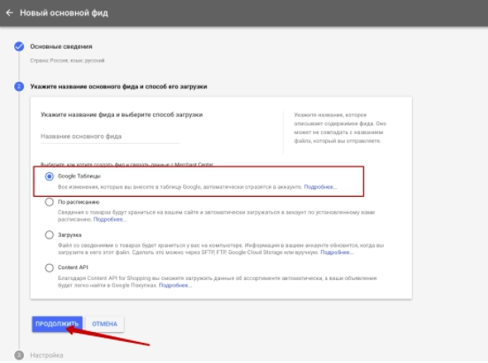Expand the Основные сведения step

tap(61, 47)
